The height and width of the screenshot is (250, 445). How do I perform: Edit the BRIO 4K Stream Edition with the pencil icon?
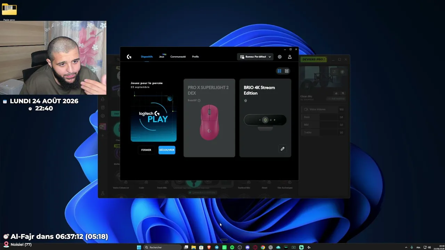click(283, 149)
